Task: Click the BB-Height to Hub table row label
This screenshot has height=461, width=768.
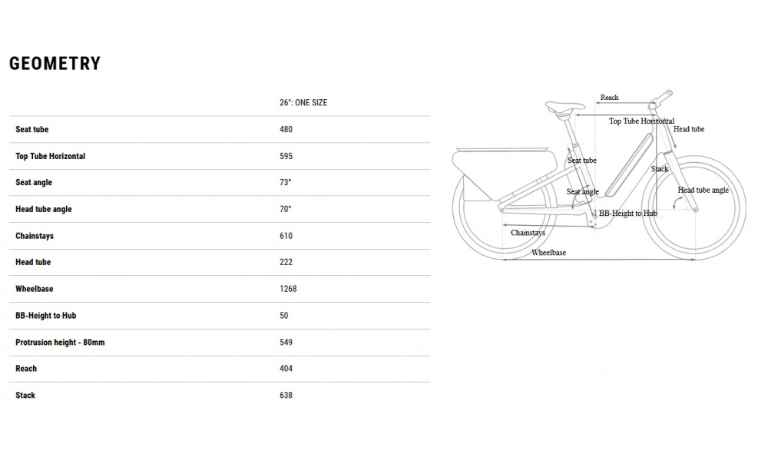Action: 46,315
